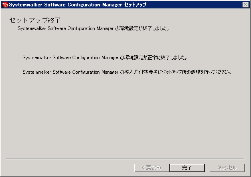Close the setup window with the X button
The height and width of the screenshot is (177, 251).
click(x=245, y=4)
